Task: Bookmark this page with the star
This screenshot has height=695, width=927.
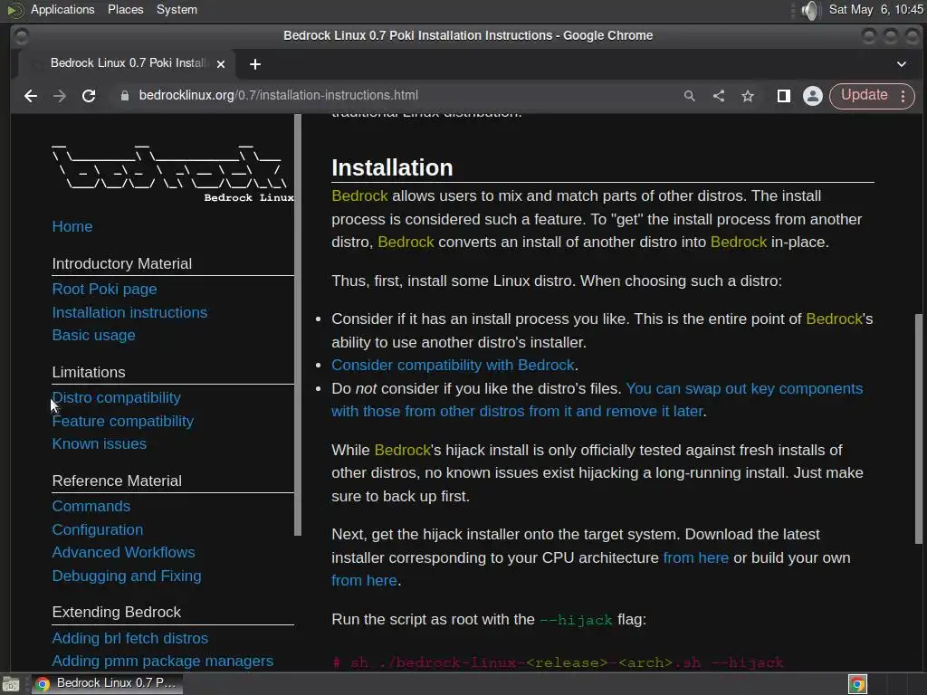Action: tap(747, 96)
